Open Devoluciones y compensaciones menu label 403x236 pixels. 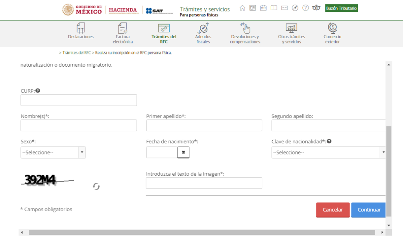tap(245, 39)
